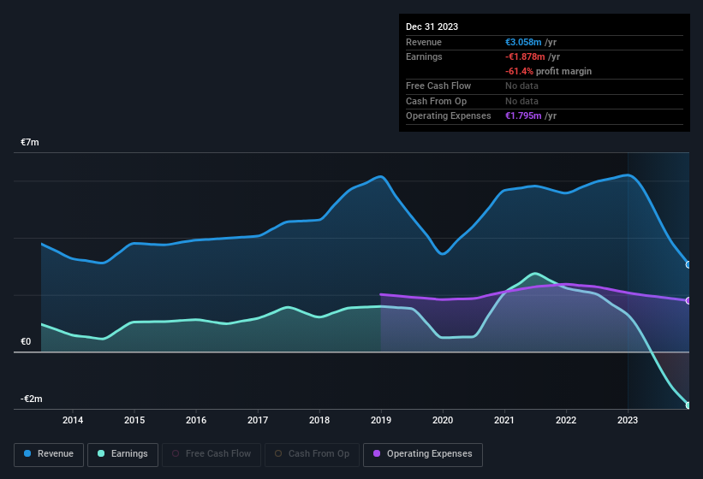Toggle the Revenue legend button

pyautogui.click(x=50, y=454)
